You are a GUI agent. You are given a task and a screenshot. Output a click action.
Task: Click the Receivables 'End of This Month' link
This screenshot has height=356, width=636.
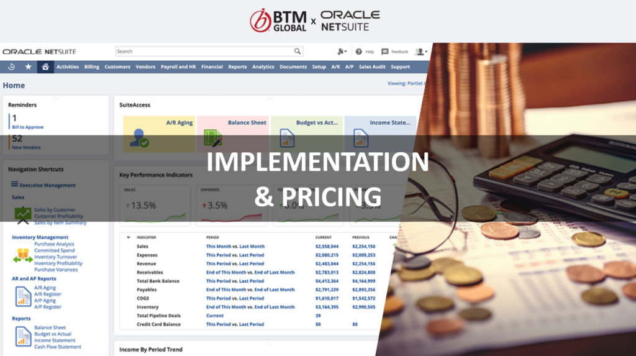(226, 272)
